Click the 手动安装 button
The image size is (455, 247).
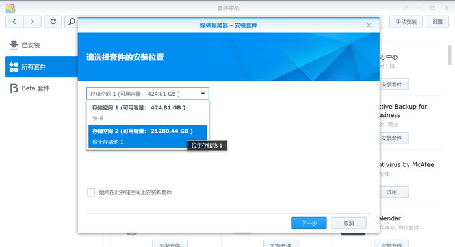click(406, 21)
